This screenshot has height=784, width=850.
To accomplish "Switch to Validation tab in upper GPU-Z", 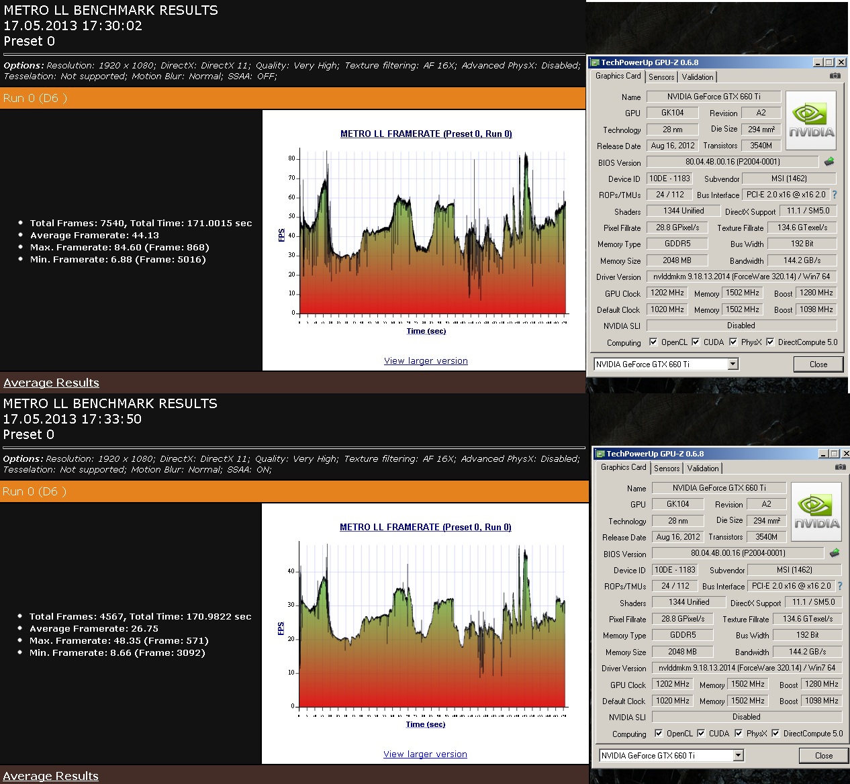I will [x=698, y=77].
